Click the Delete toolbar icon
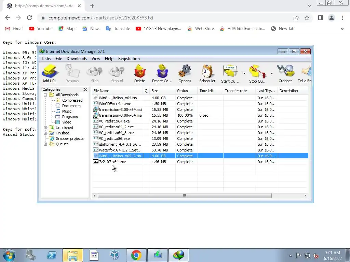The height and width of the screenshot is (262, 350). coord(140,74)
